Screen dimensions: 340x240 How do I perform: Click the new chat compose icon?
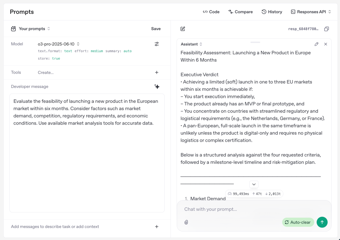[183, 29]
